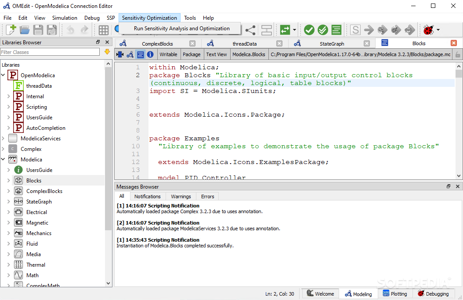This screenshot has width=463, height=300.
Task: Undo the last edit
Action: point(70,30)
